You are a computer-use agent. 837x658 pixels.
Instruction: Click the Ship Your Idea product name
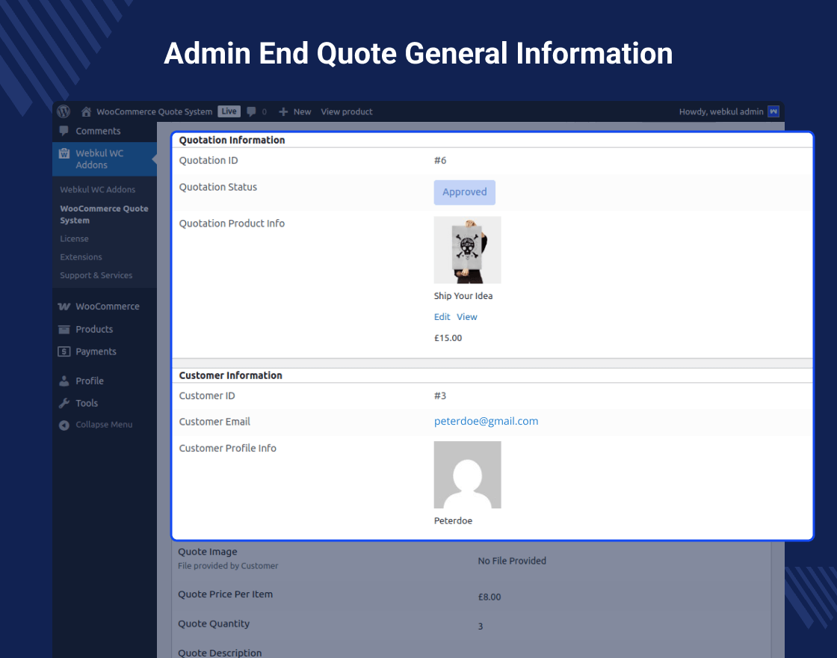463,296
